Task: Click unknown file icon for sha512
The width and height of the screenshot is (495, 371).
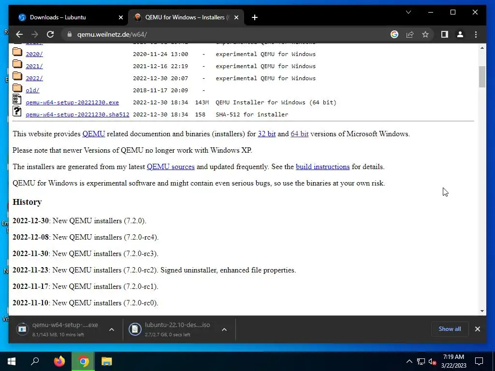Action: point(17,111)
